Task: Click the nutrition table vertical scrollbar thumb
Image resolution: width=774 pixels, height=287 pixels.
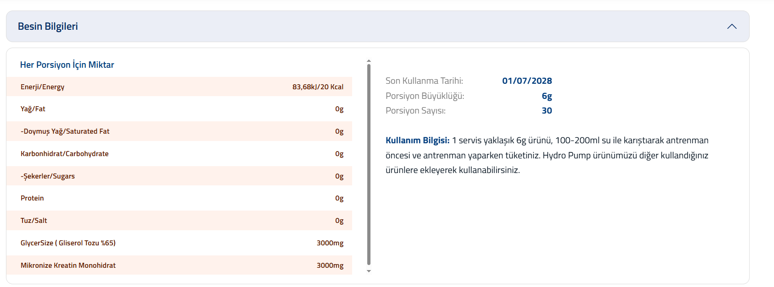Action: point(369,165)
